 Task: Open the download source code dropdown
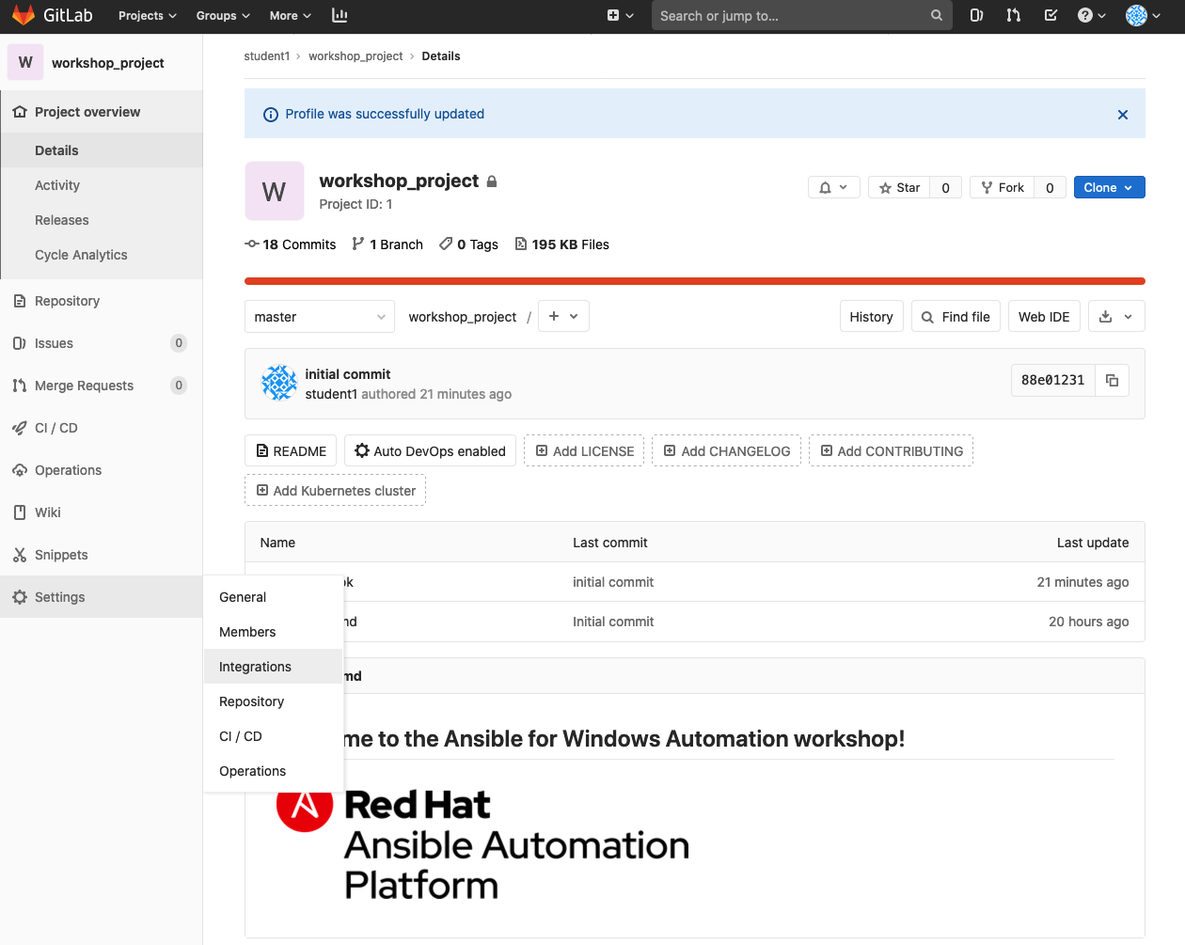(x=1116, y=317)
